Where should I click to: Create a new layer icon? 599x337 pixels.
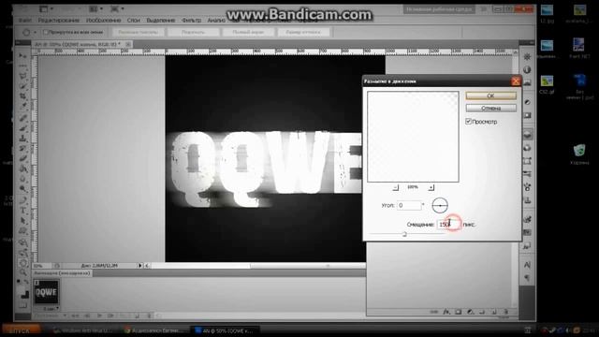494,312
